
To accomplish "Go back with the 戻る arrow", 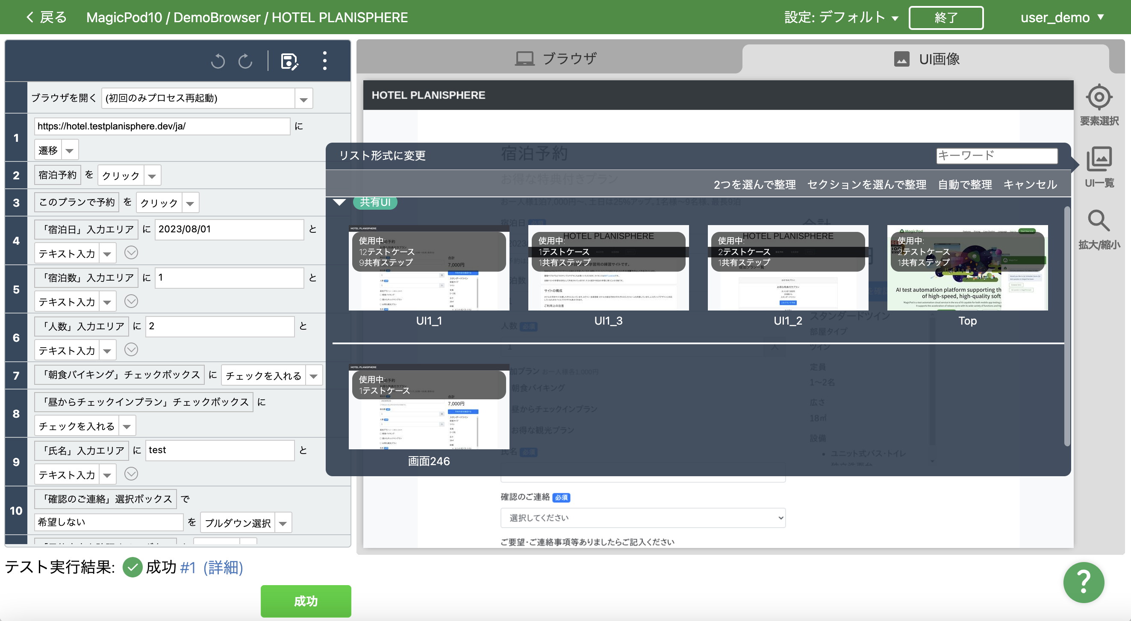I will point(46,17).
